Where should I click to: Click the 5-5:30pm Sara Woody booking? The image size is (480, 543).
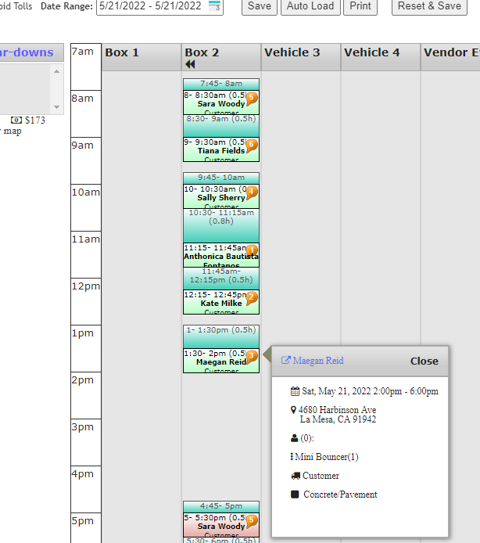click(x=217, y=523)
